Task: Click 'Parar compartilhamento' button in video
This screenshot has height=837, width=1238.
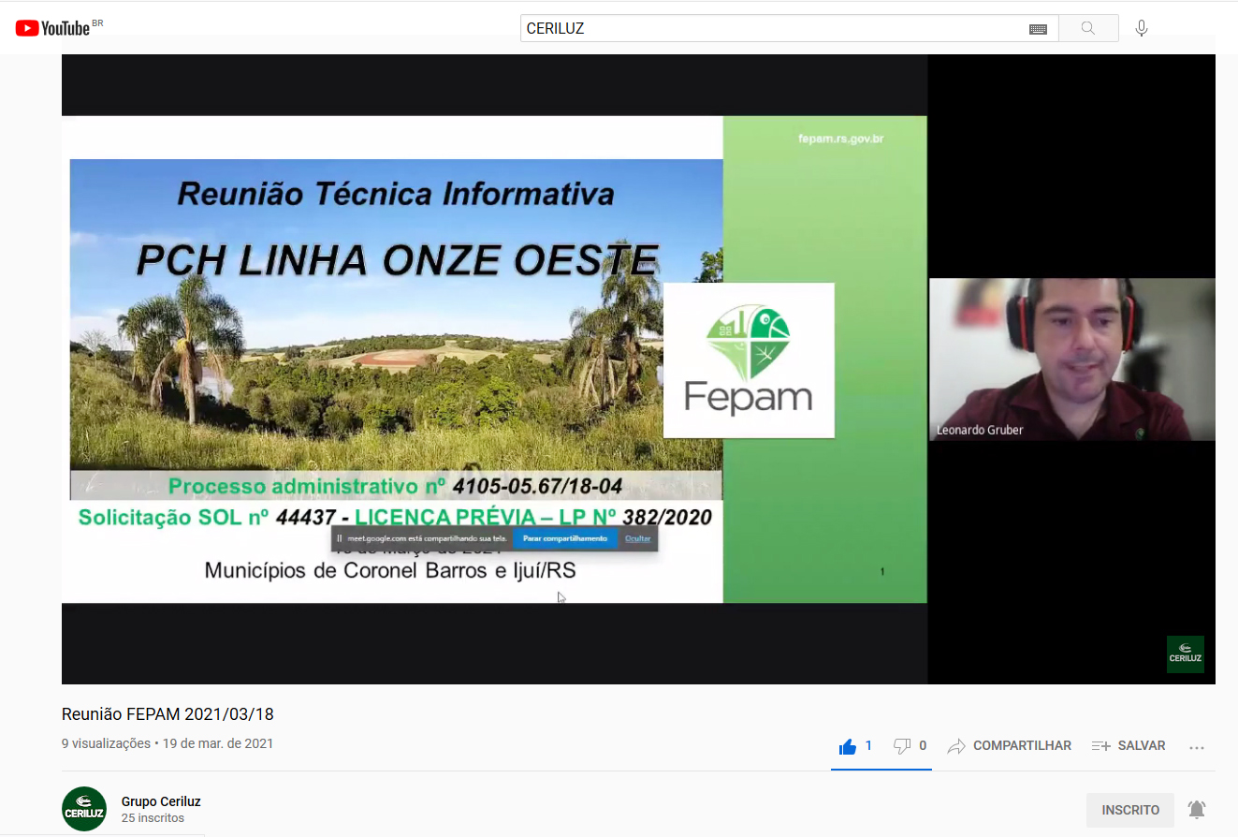Action: 565,538
